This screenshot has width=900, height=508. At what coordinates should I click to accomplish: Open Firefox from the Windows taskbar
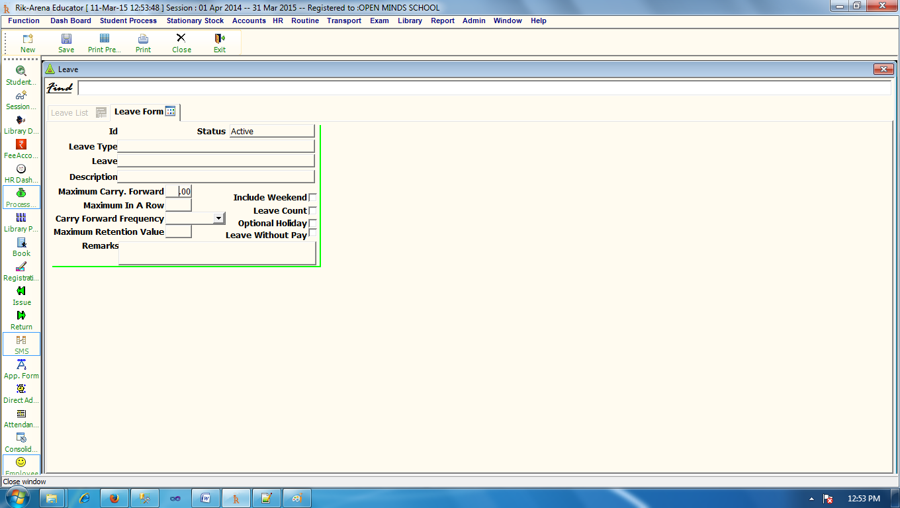pos(114,498)
